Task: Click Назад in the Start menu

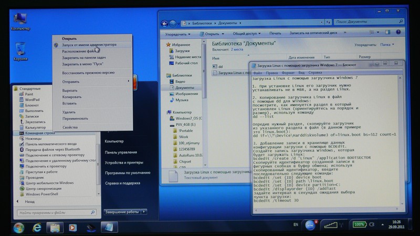Action: click(x=26, y=202)
